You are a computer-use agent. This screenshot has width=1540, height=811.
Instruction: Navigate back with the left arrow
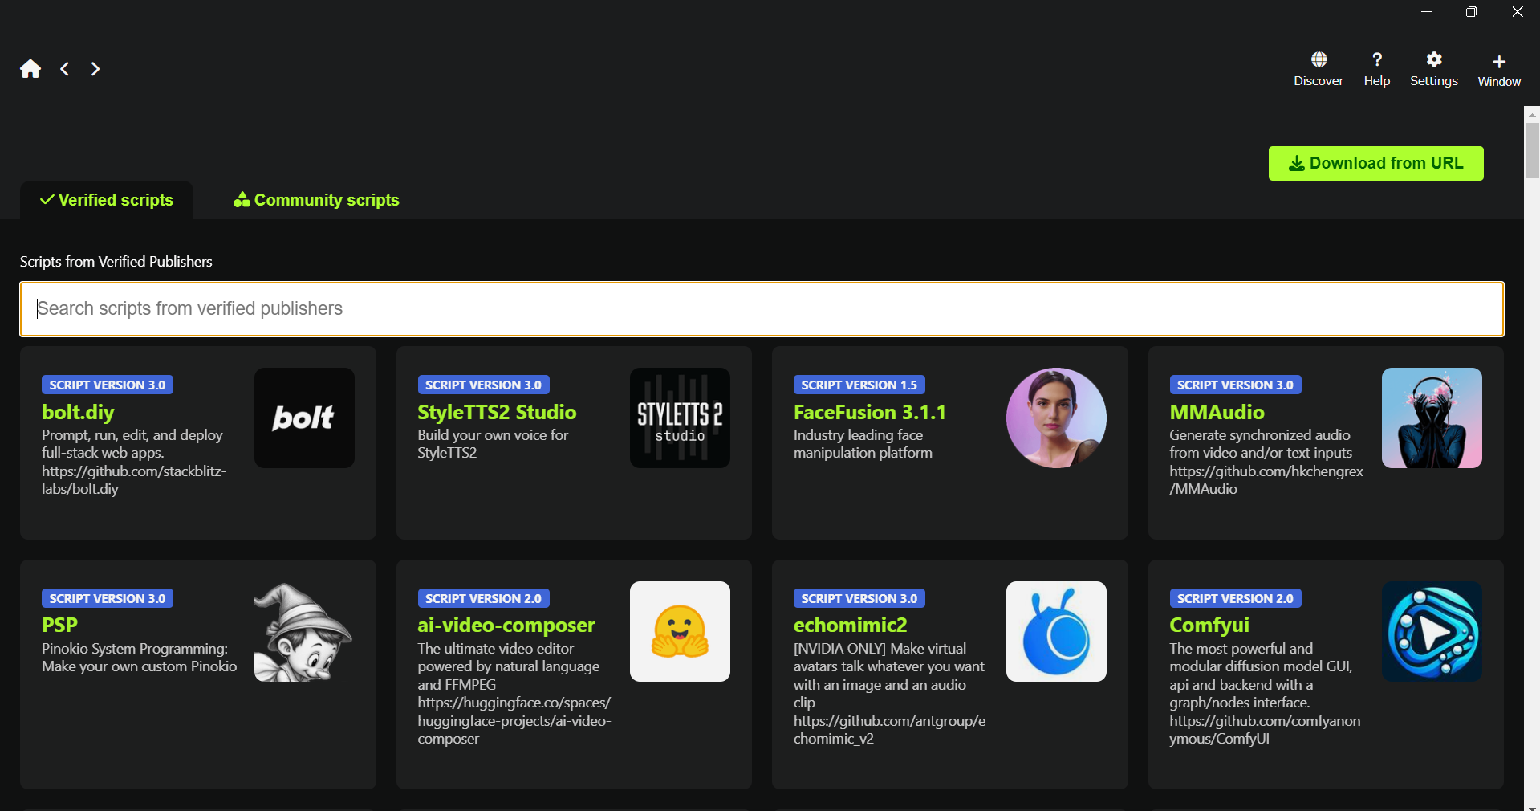pos(65,69)
